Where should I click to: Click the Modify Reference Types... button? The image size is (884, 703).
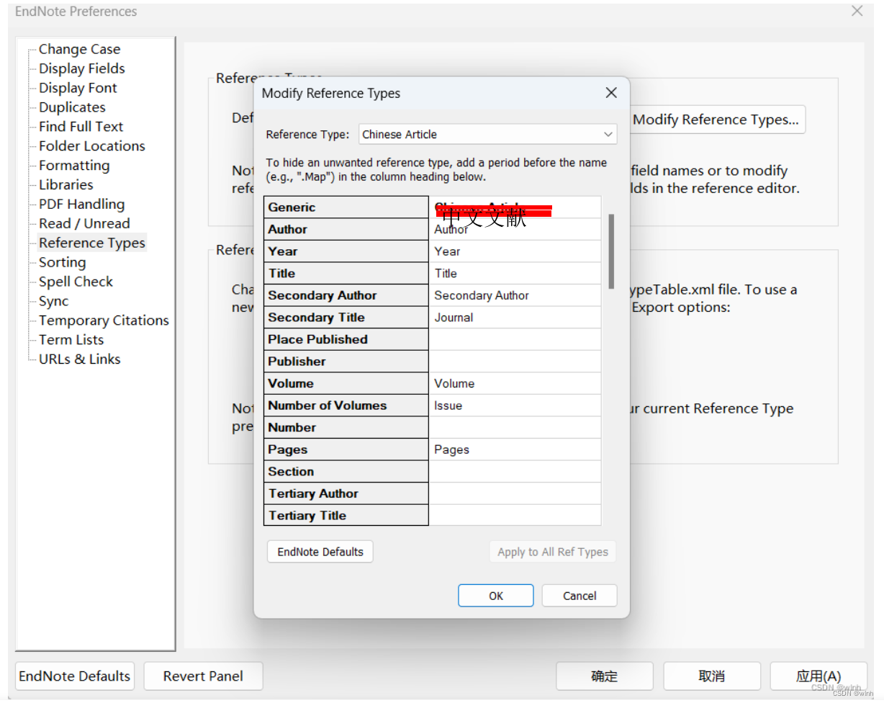click(x=716, y=120)
